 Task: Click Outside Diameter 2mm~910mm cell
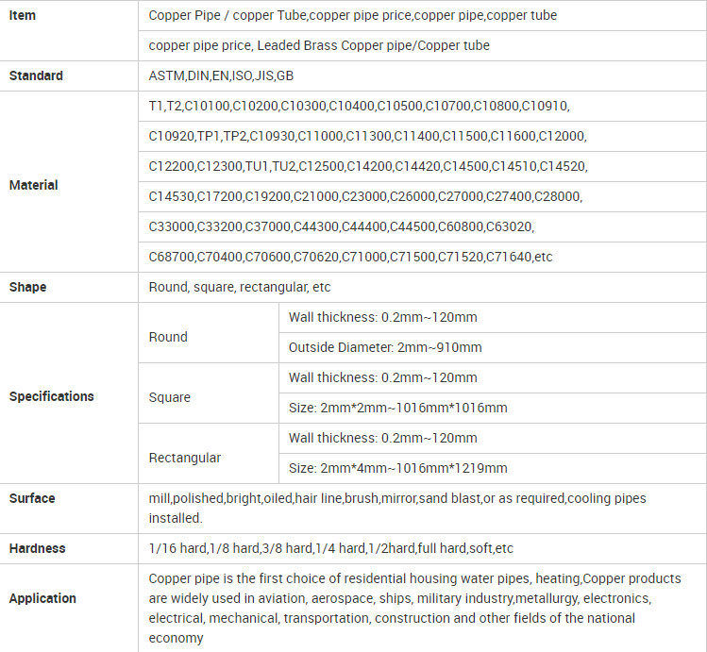click(493, 347)
